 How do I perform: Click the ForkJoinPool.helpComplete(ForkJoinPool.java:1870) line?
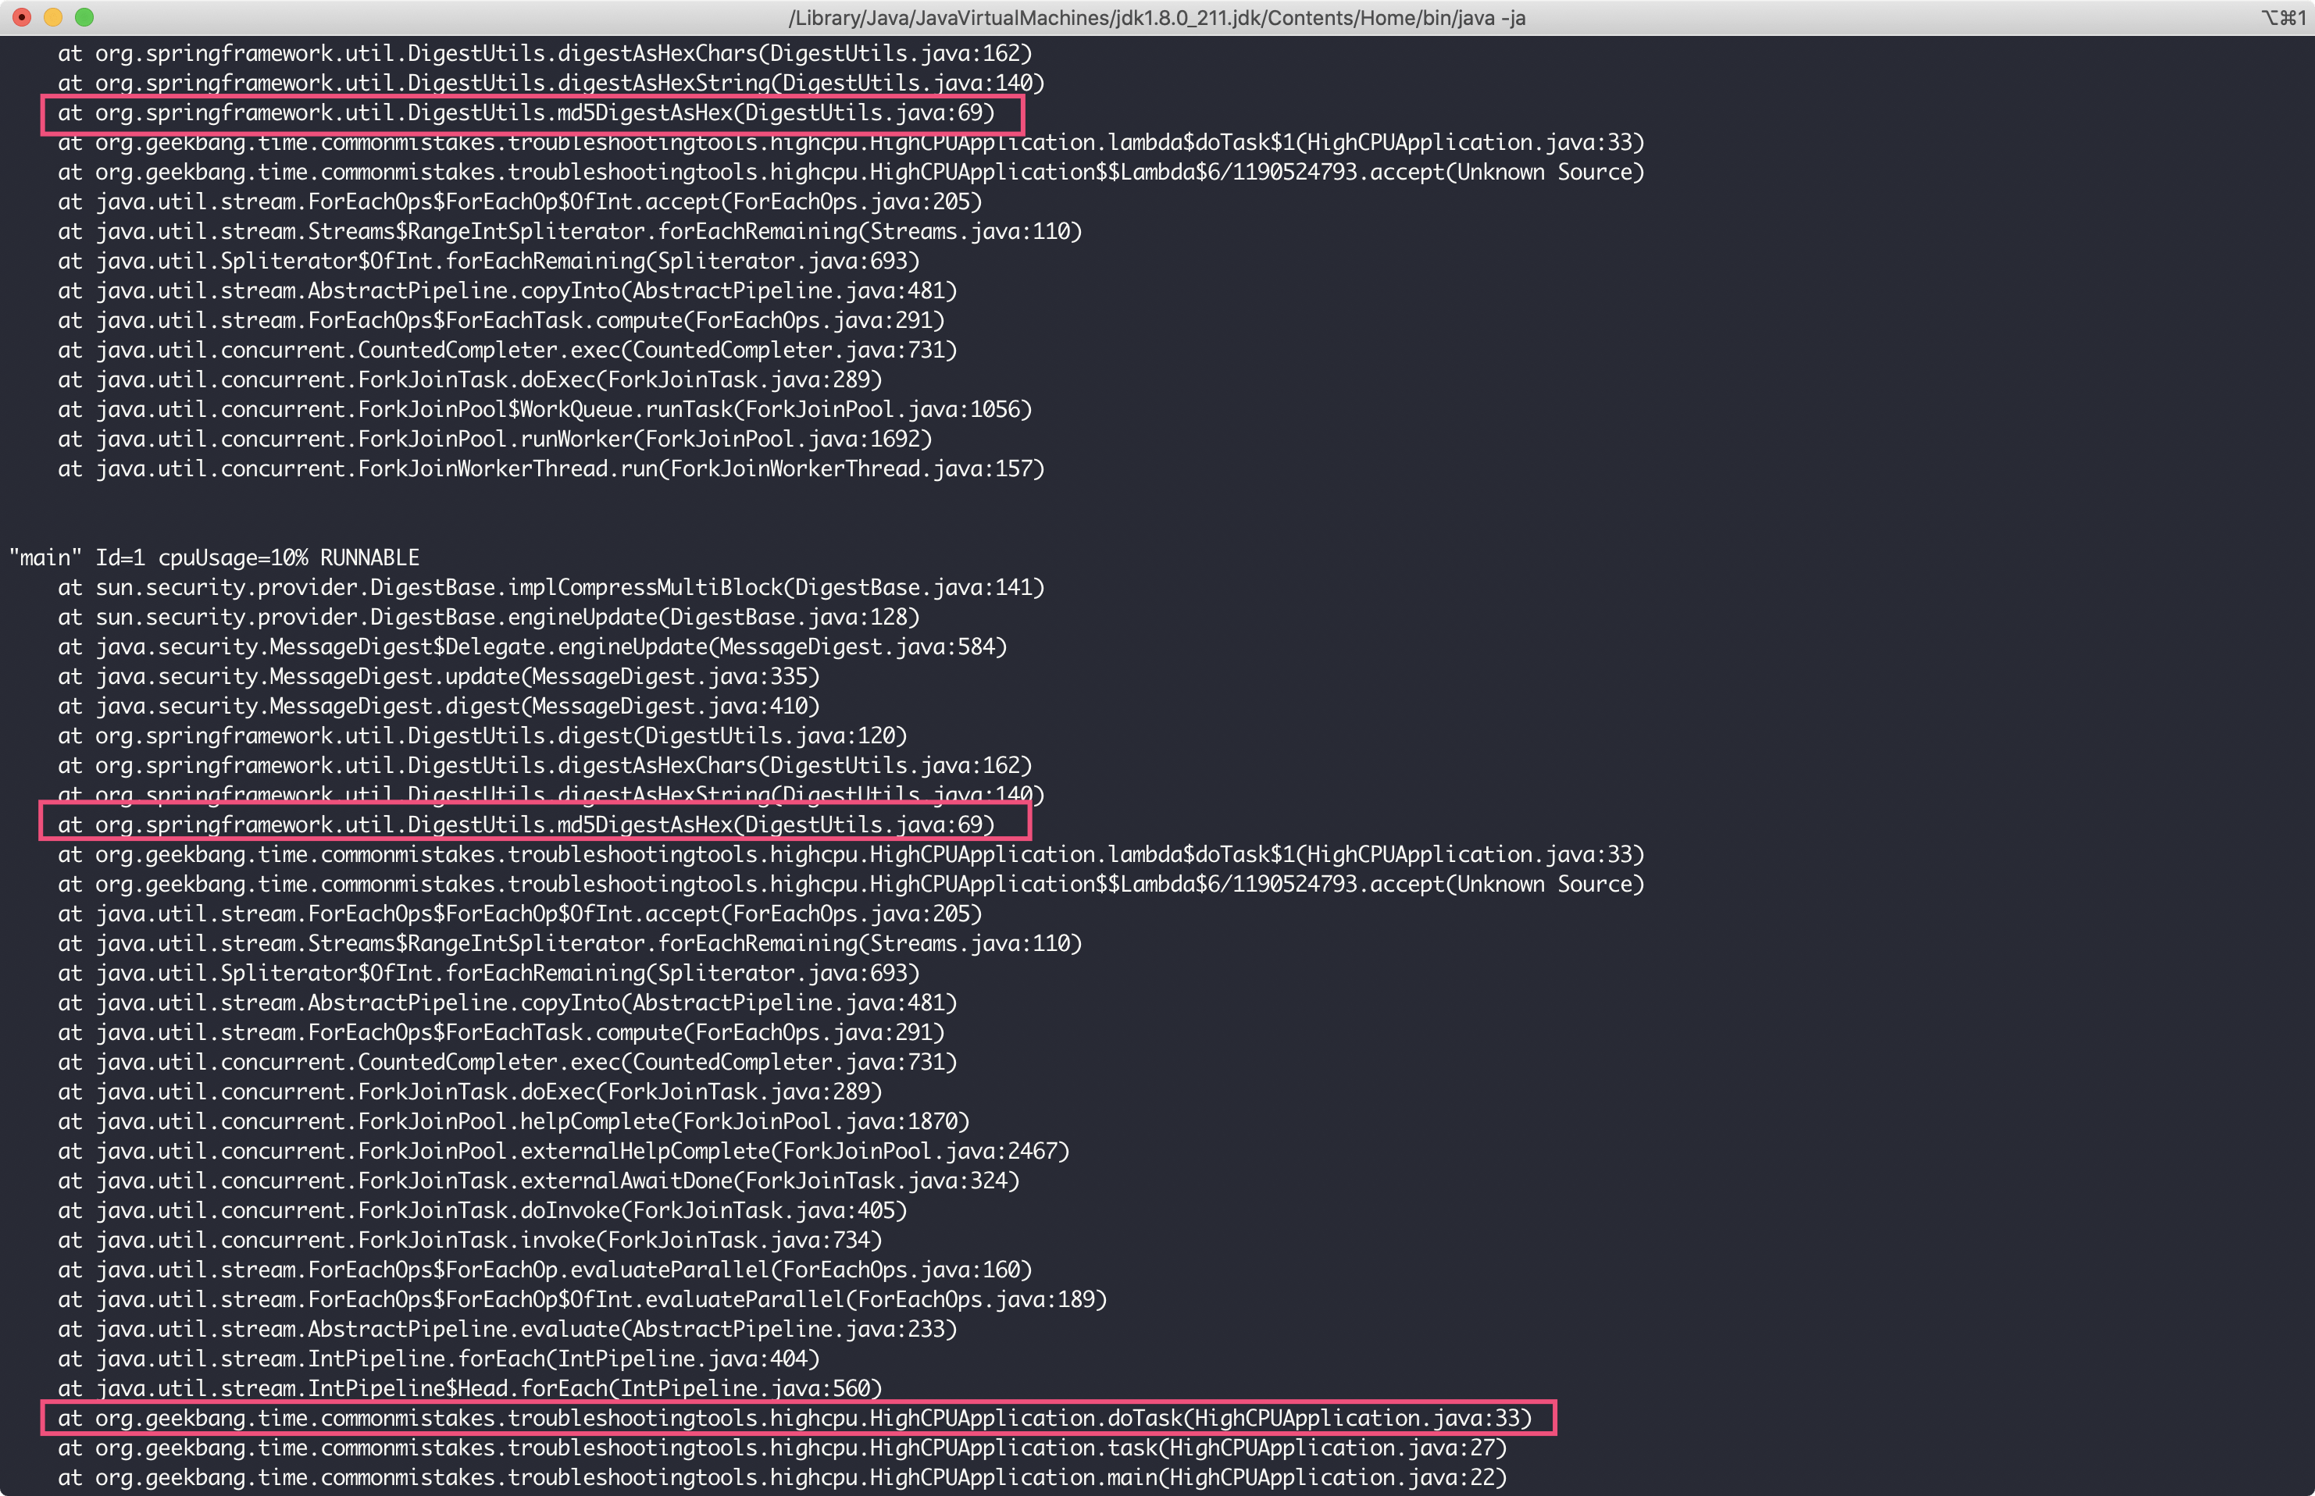[x=514, y=1121]
